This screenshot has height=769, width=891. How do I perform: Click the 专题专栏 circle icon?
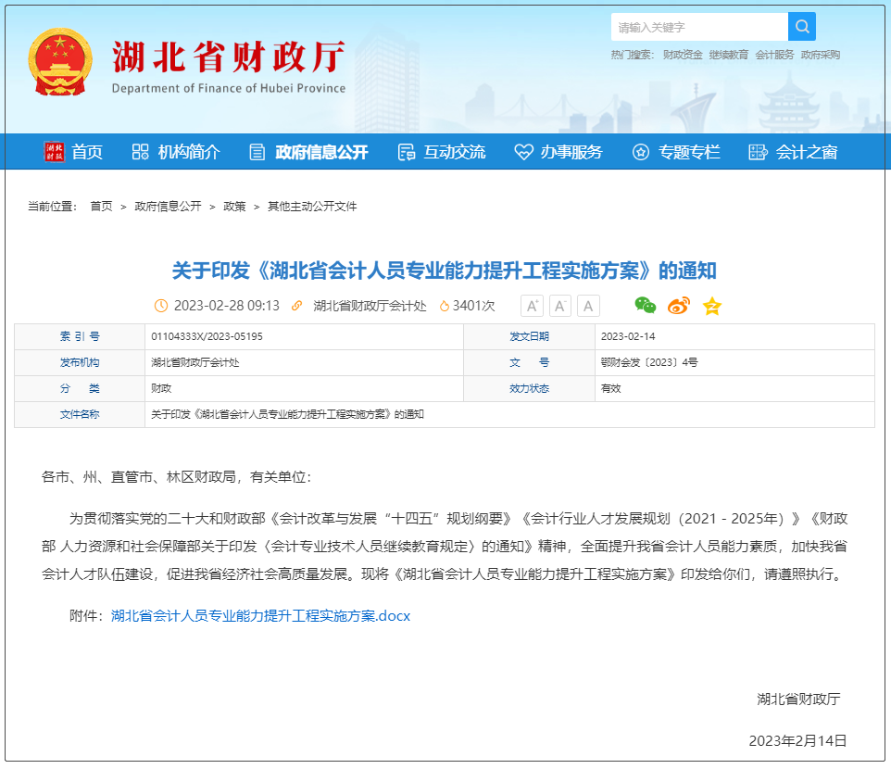[640, 153]
